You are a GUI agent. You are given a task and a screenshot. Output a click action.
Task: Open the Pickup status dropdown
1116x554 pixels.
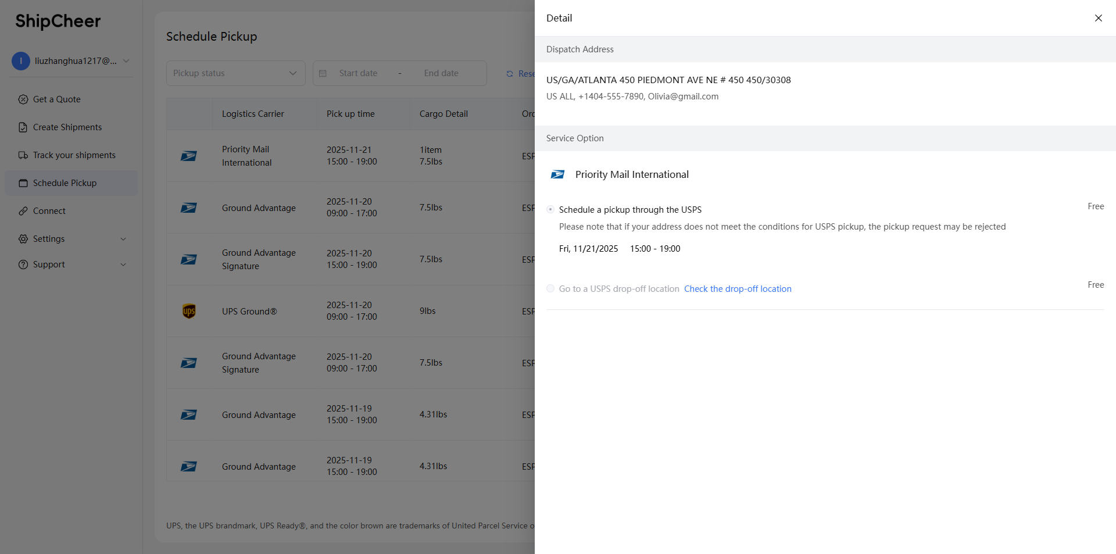[235, 73]
